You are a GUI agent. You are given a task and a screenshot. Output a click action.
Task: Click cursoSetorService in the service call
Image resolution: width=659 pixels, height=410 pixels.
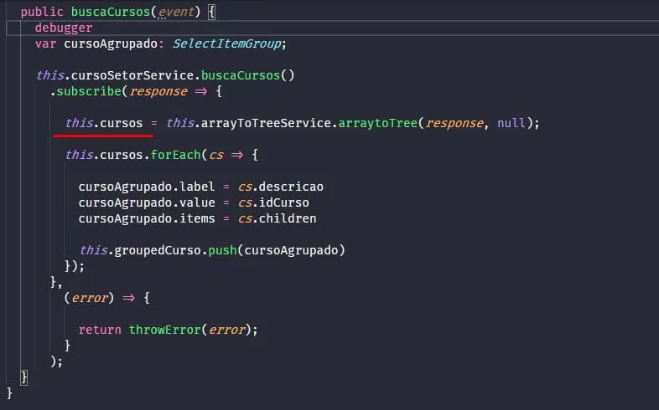coord(132,75)
